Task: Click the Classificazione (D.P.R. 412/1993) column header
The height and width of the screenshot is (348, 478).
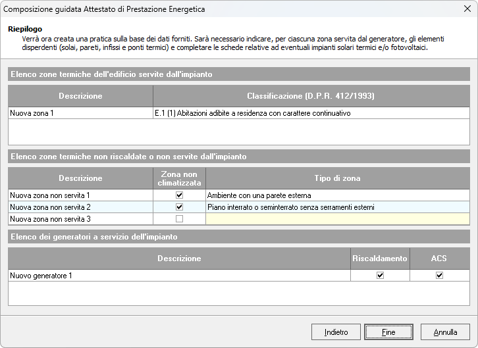Action: pyautogui.click(x=311, y=96)
